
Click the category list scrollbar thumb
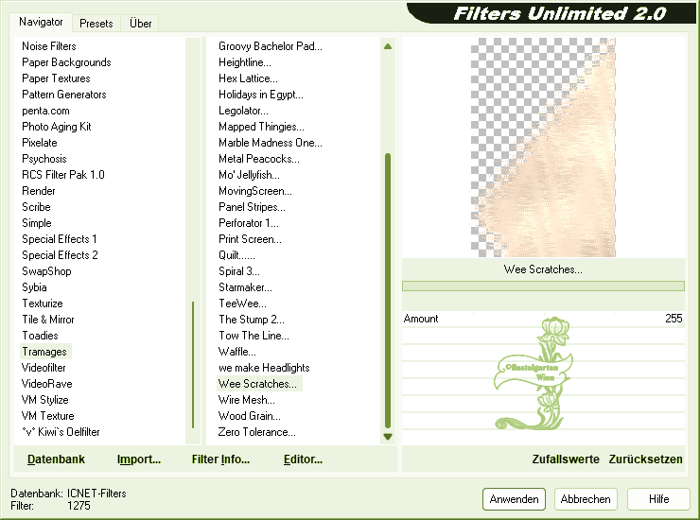[193, 365]
